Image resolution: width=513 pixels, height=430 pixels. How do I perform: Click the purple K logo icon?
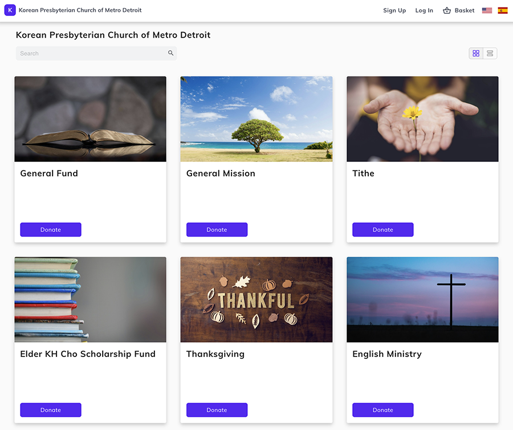tap(10, 10)
